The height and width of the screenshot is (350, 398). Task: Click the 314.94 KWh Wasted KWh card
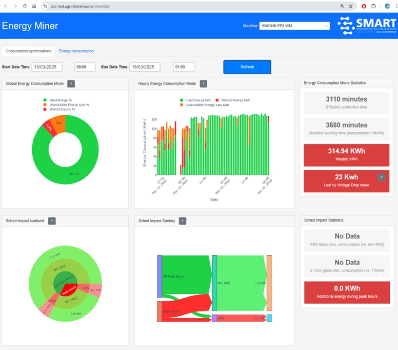tap(346, 155)
